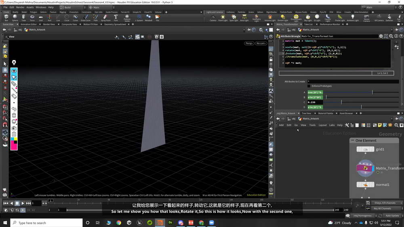Click the Windows taskbar search box

(x=46, y=223)
